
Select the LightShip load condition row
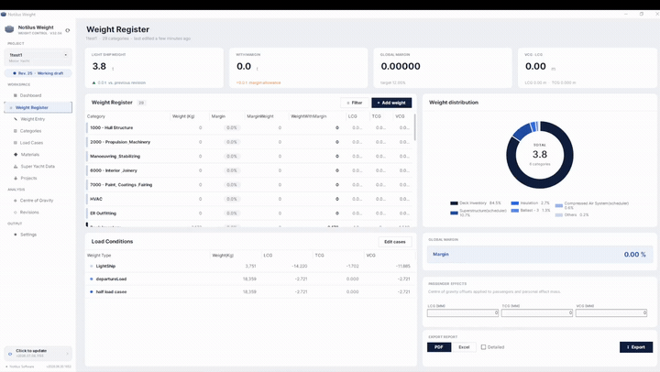point(250,266)
